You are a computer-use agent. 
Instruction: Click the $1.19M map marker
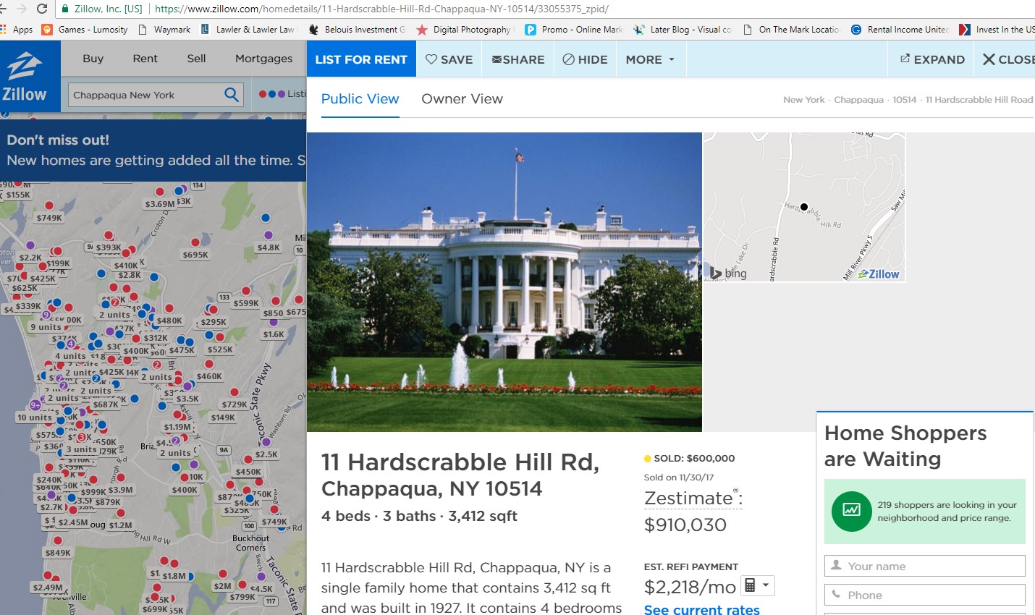(x=177, y=427)
